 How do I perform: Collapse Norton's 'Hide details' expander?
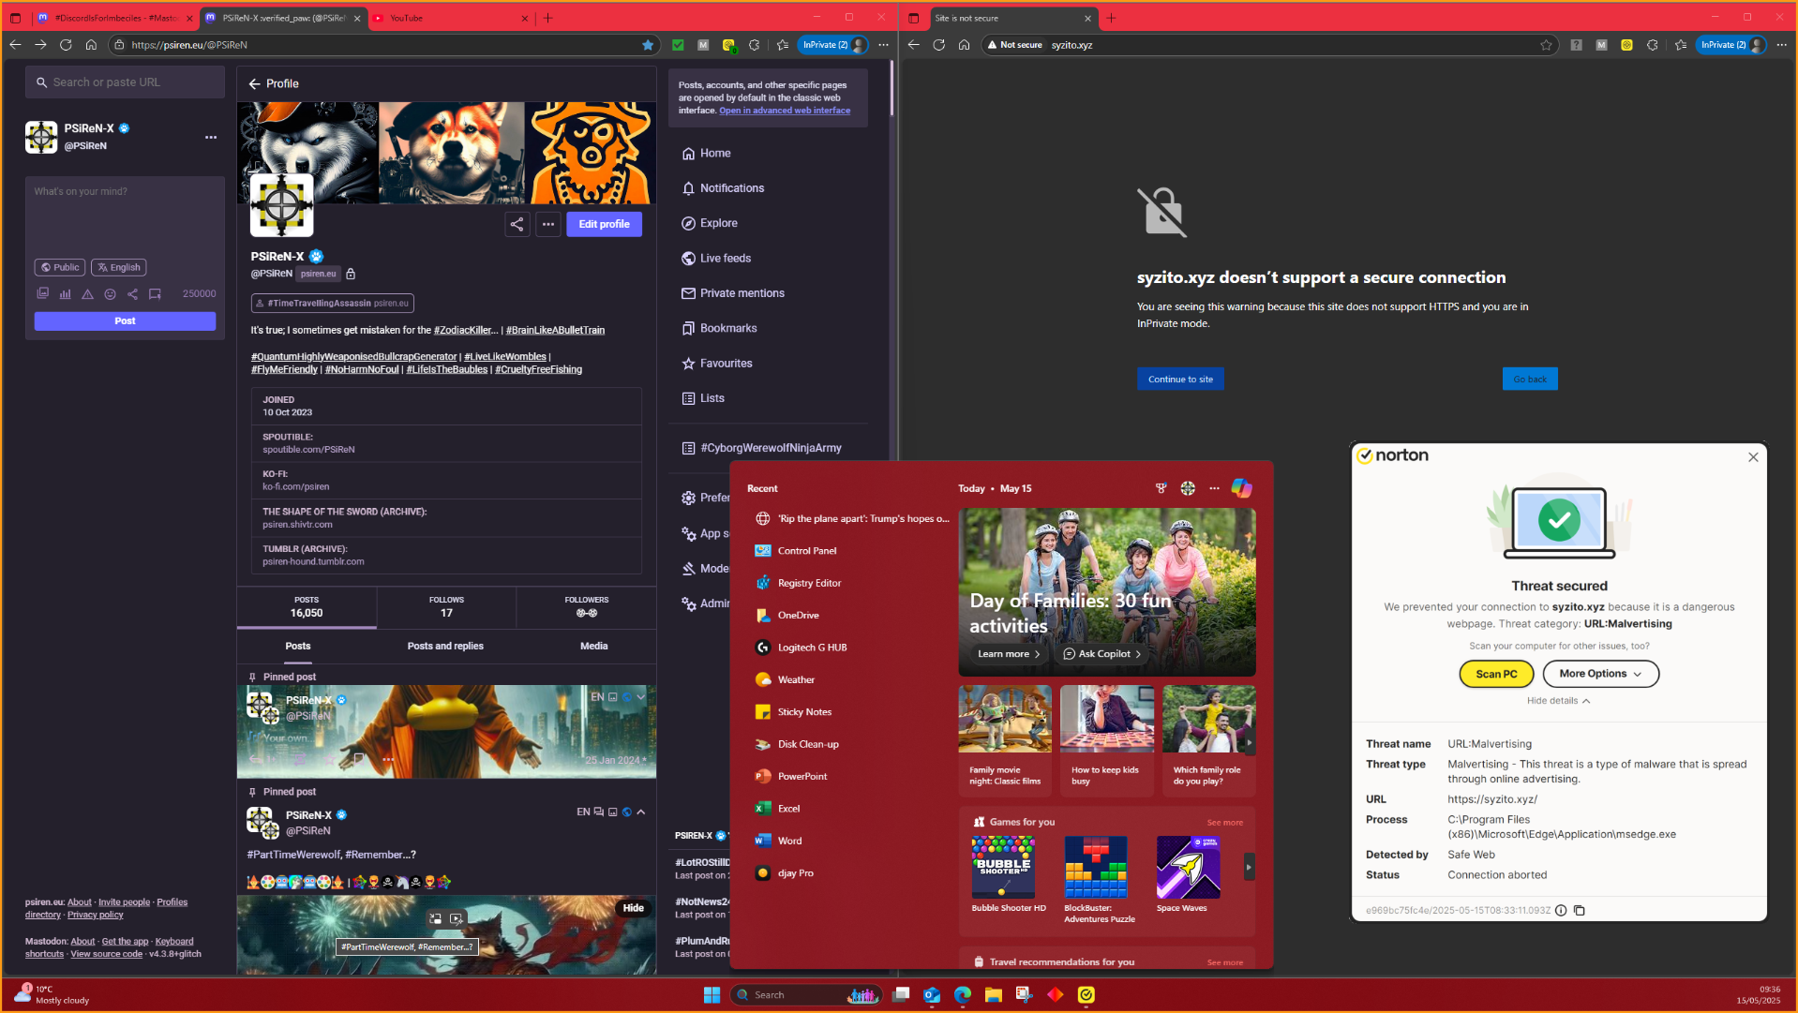[1558, 701]
